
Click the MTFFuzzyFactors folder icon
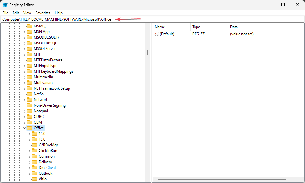[30, 60]
